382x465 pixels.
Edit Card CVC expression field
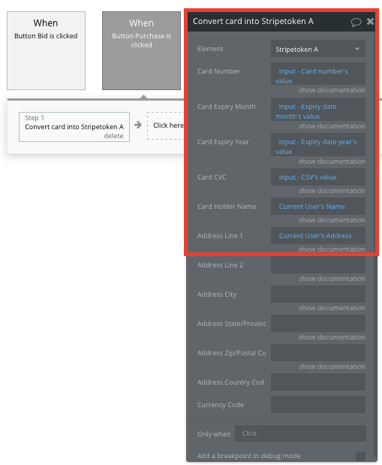point(318,177)
